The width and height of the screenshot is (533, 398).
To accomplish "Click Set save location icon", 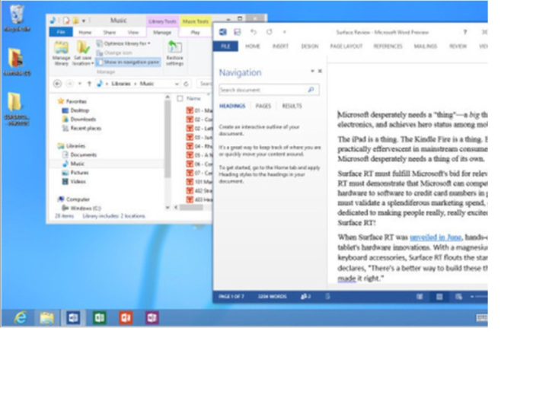I will point(82,53).
